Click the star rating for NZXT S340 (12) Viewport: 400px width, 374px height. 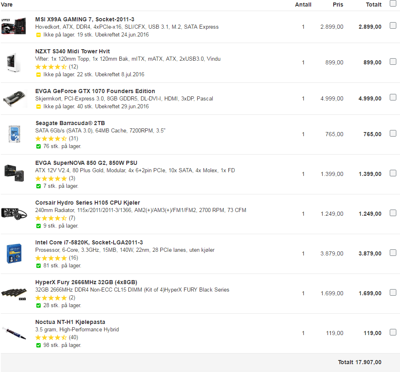(x=51, y=67)
